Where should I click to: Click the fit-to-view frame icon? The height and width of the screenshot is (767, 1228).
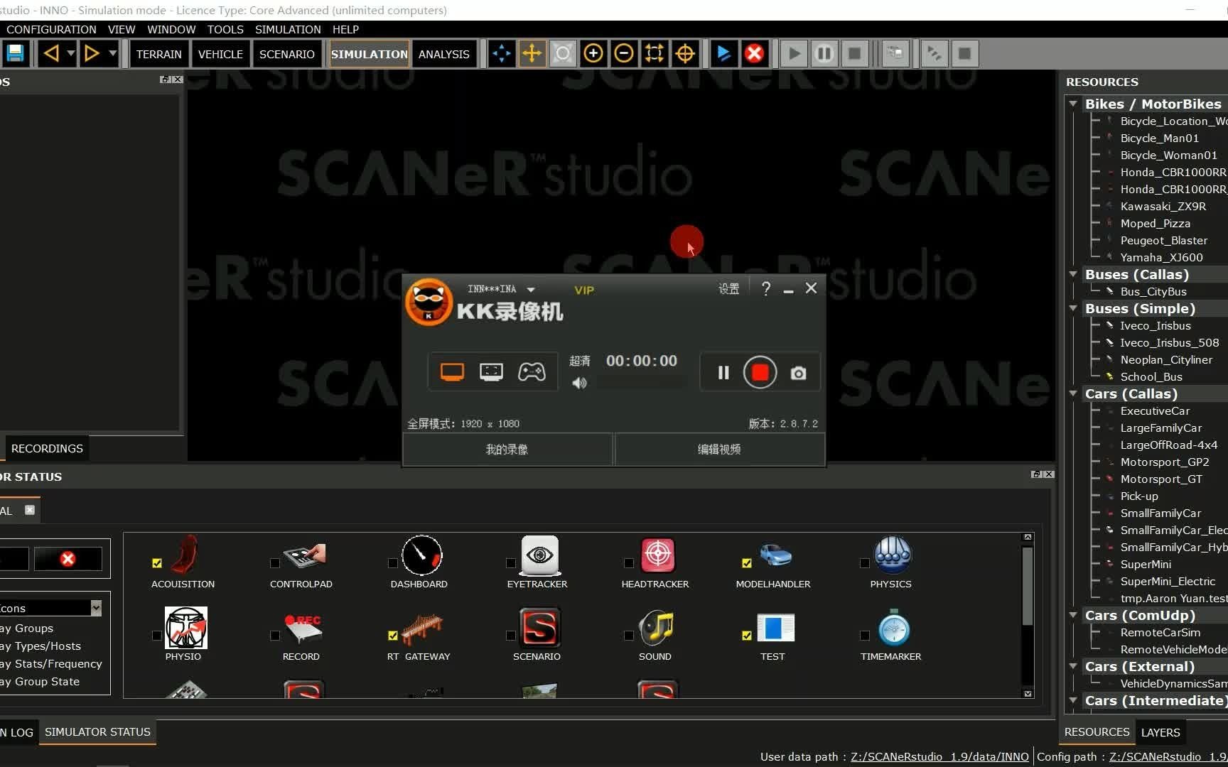pos(655,53)
